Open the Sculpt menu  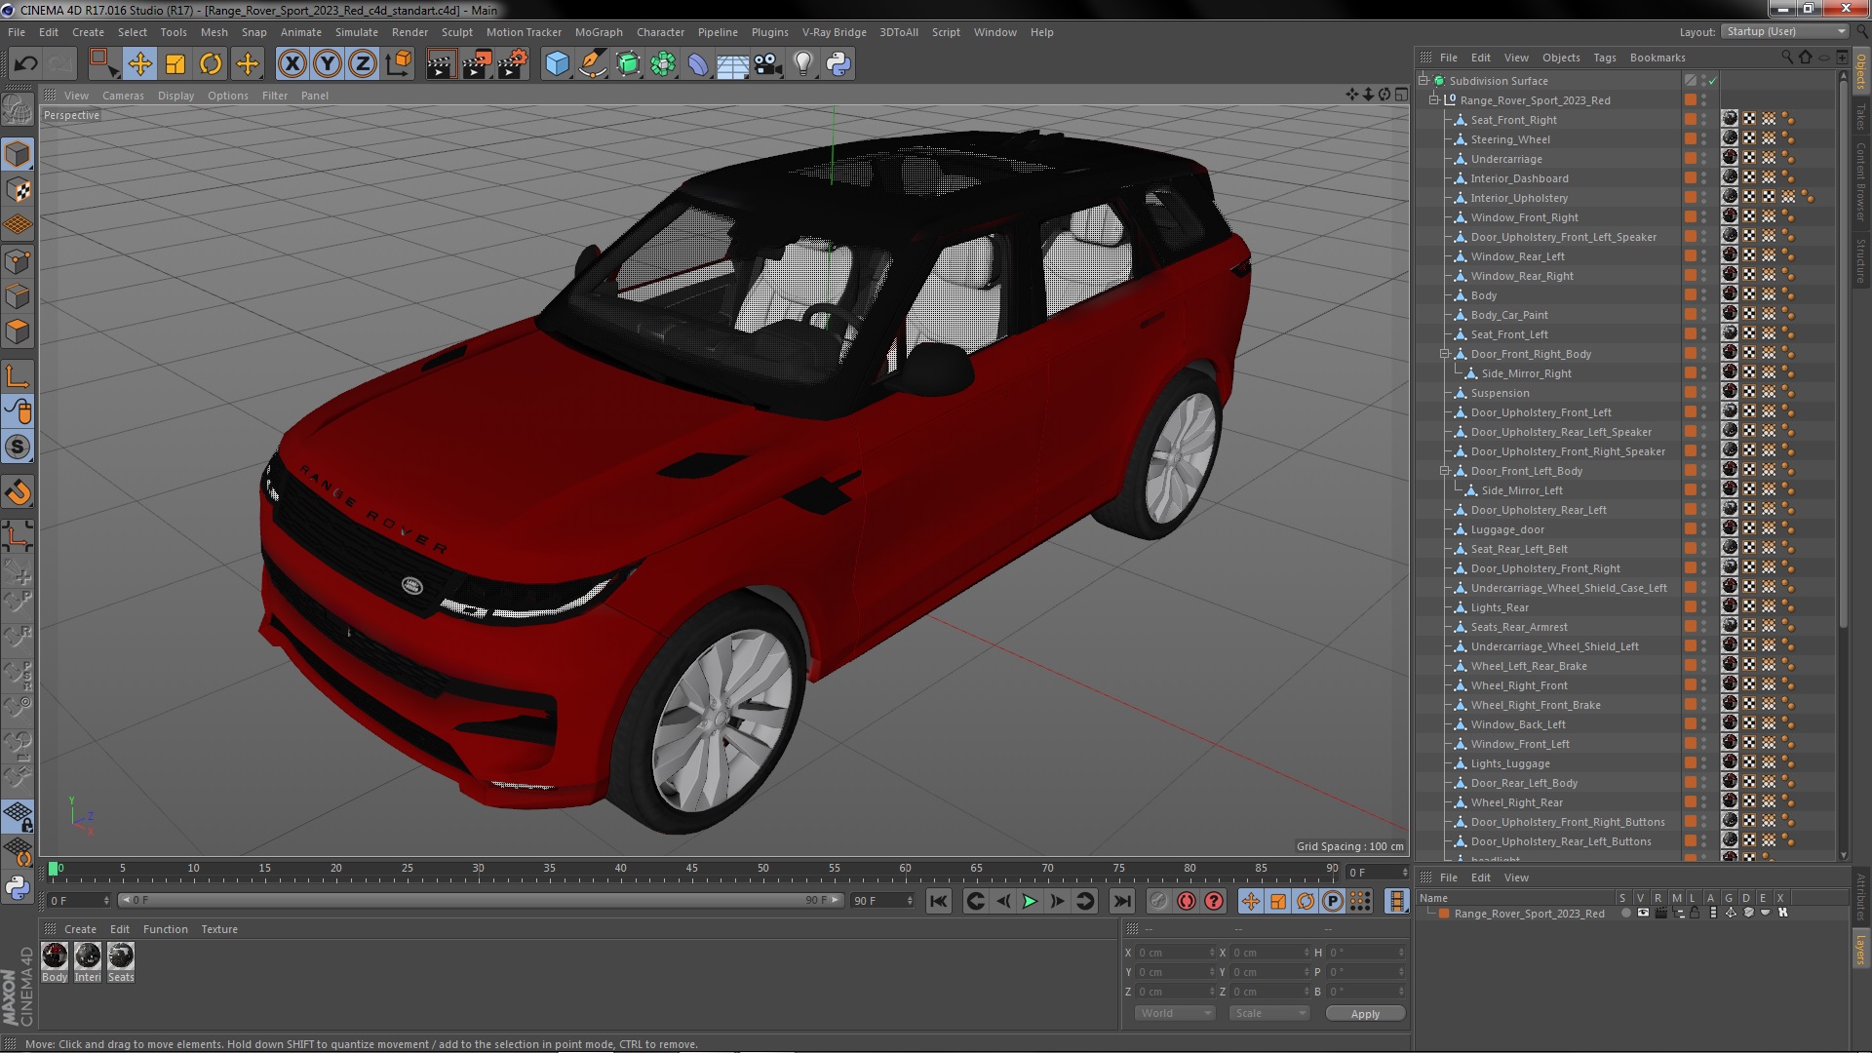point(456,32)
